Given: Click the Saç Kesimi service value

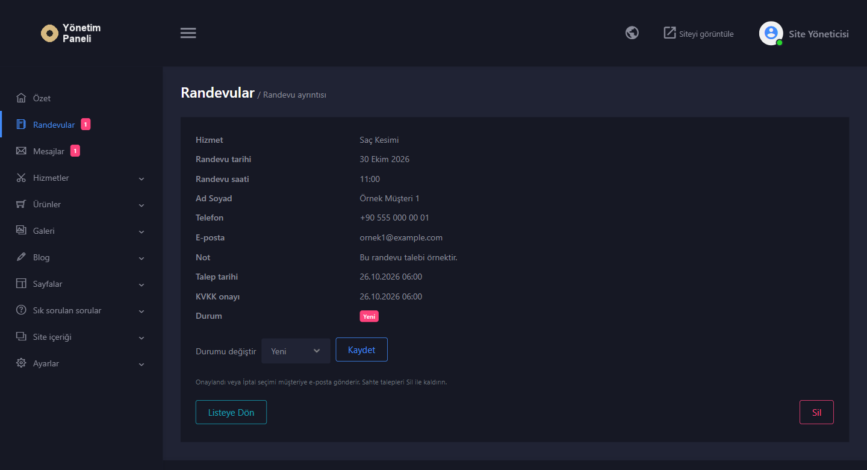Looking at the screenshot, I should tap(379, 140).
